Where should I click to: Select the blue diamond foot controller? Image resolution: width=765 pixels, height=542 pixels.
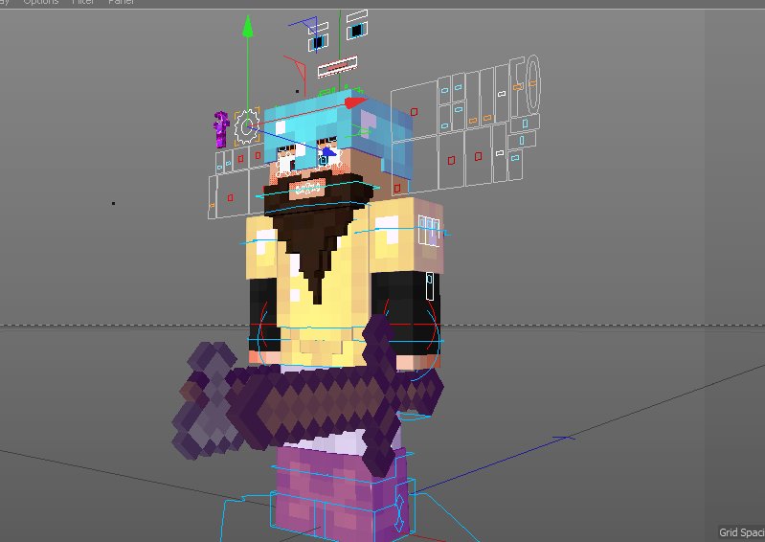tap(399, 513)
